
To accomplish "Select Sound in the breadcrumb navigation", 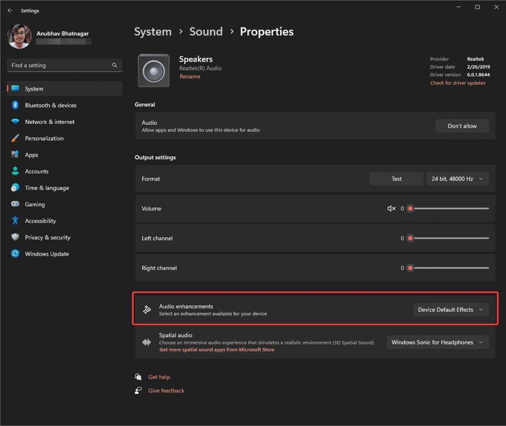I will (206, 31).
